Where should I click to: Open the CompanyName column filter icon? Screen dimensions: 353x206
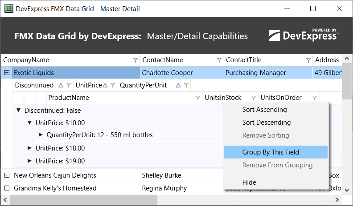135,60
